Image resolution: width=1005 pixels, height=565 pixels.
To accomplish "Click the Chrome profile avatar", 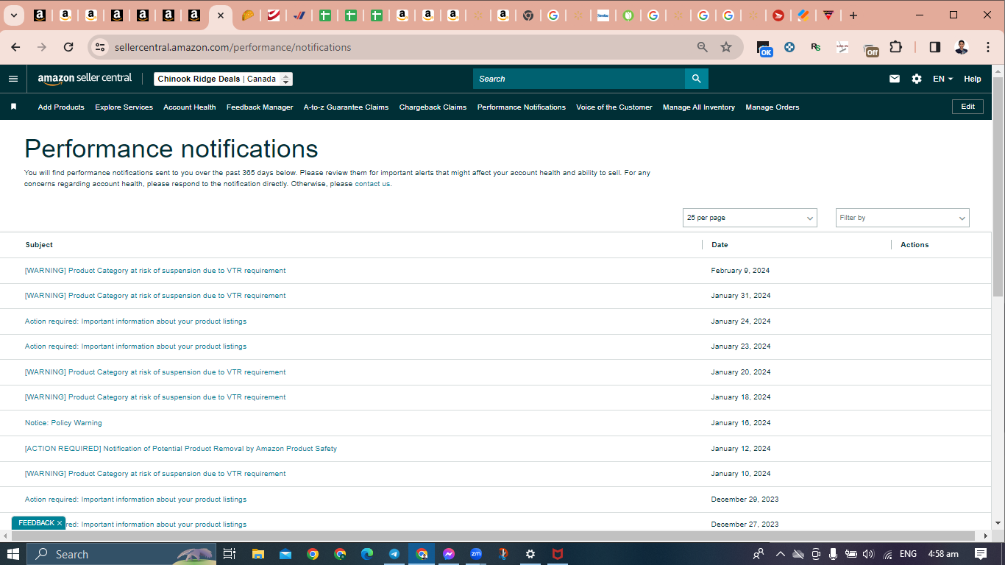I will coord(962,47).
